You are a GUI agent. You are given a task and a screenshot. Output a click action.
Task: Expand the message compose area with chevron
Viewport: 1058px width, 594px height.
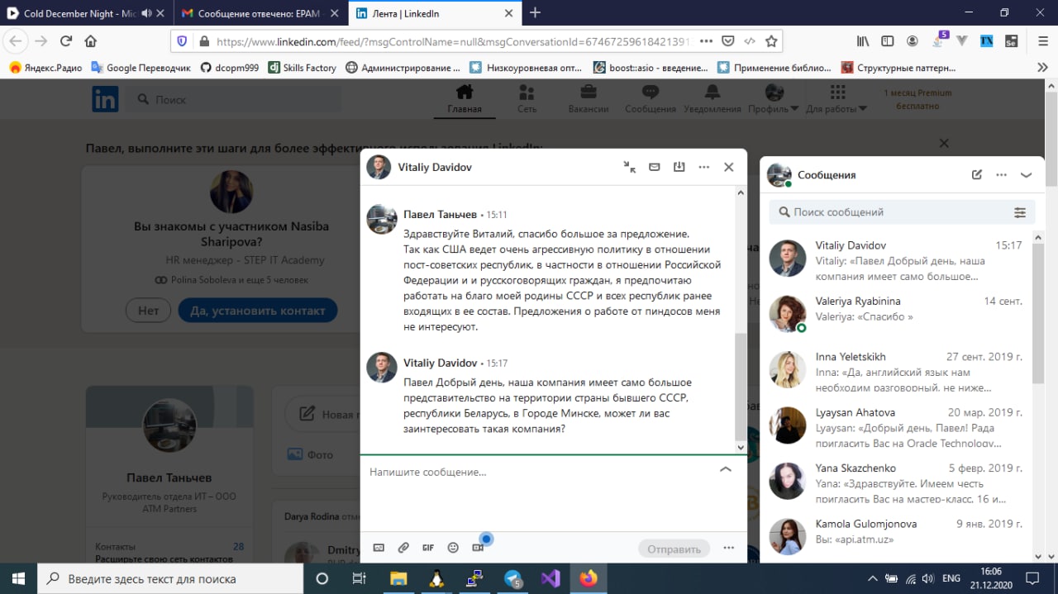(726, 469)
